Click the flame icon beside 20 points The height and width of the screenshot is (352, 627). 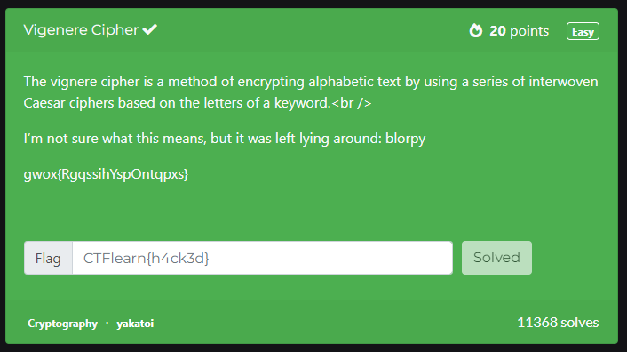click(x=476, y=30)
